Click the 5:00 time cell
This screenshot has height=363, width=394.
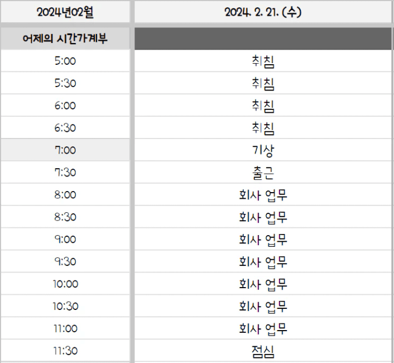point(65,61)
